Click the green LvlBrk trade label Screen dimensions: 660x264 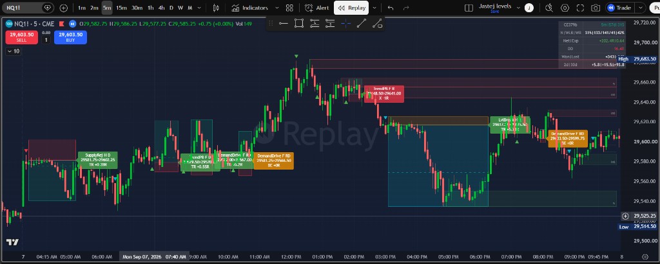(509, 125)
